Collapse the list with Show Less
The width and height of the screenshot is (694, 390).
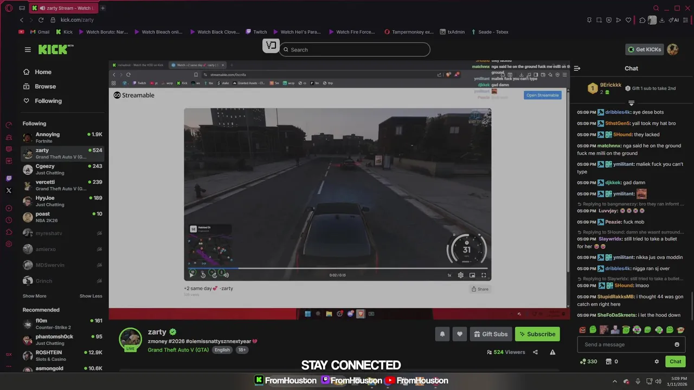(91, 296)
